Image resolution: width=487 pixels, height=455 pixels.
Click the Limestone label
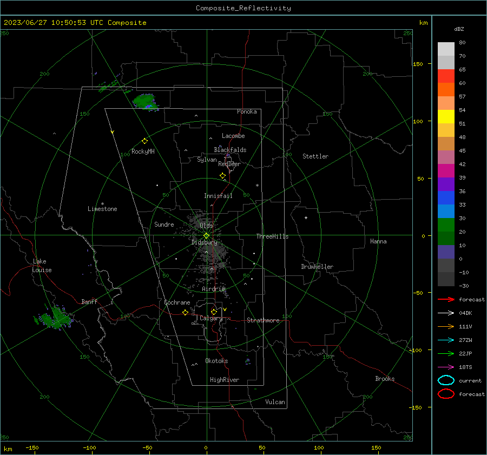pos(102,209)
